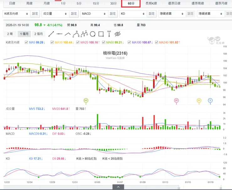Expand the bottom panel chevron-up handle
This screenshot has width=232, height=190.
(x=118, y=187)
